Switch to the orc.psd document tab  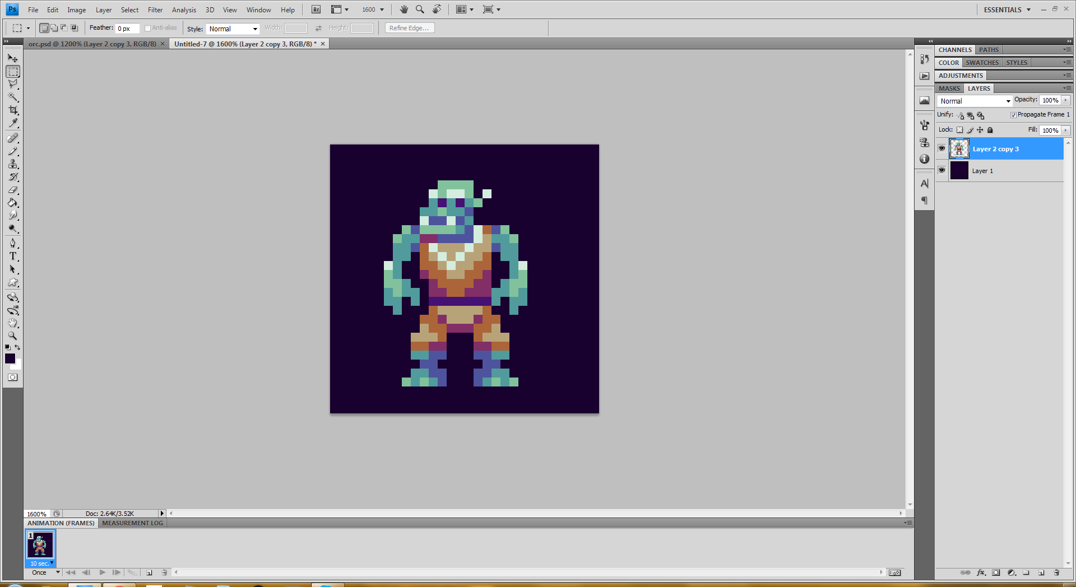(92, 44)
